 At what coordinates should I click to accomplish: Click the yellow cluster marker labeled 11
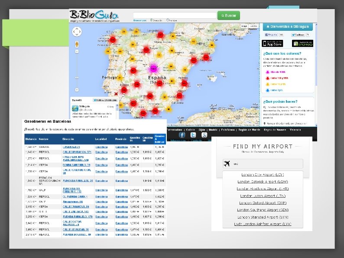point(159,55)
